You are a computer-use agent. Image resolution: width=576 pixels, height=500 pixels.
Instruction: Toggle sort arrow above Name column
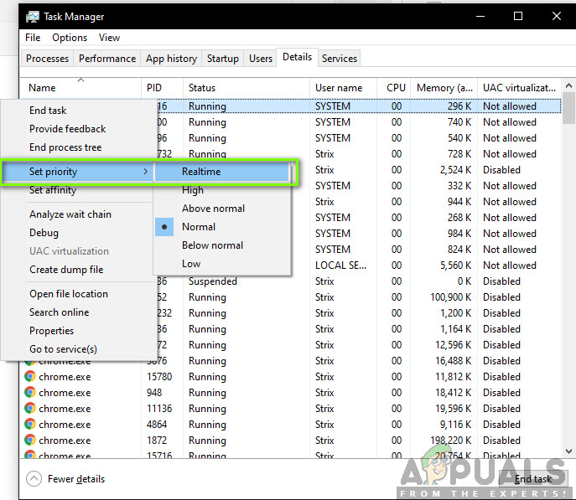point(81,80)
